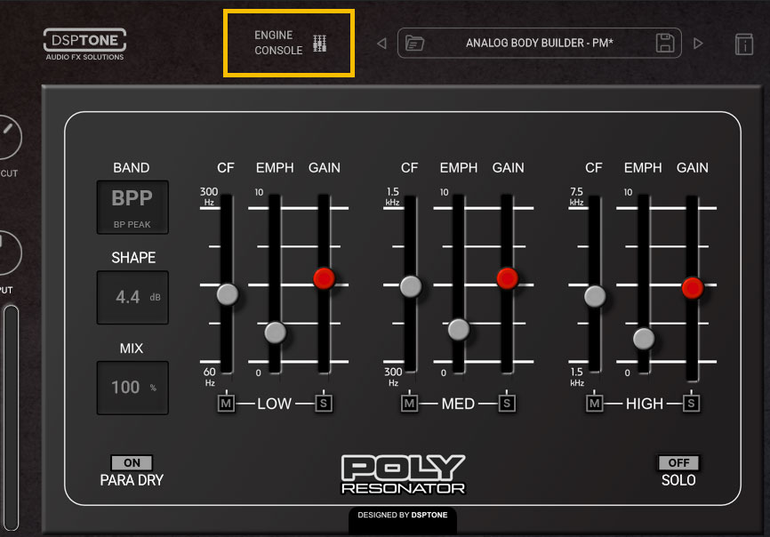
Task: Mute the HIGH band
Action: click(x=594, y=404)
